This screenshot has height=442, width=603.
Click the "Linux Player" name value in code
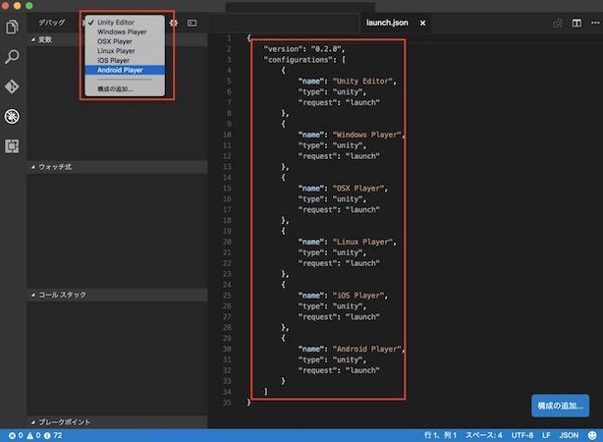click(362, 242)
